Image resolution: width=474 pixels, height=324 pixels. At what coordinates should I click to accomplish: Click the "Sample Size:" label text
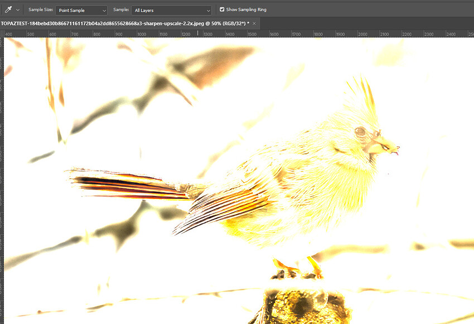pos(41,10)
